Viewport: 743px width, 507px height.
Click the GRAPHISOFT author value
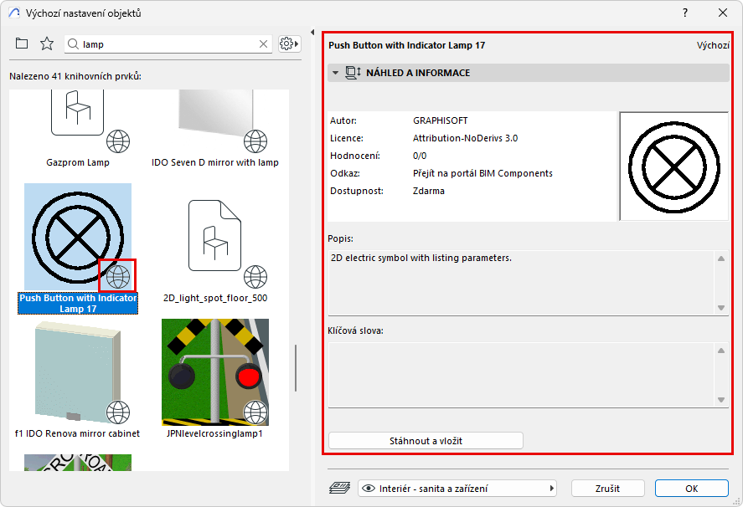[441, 120]
